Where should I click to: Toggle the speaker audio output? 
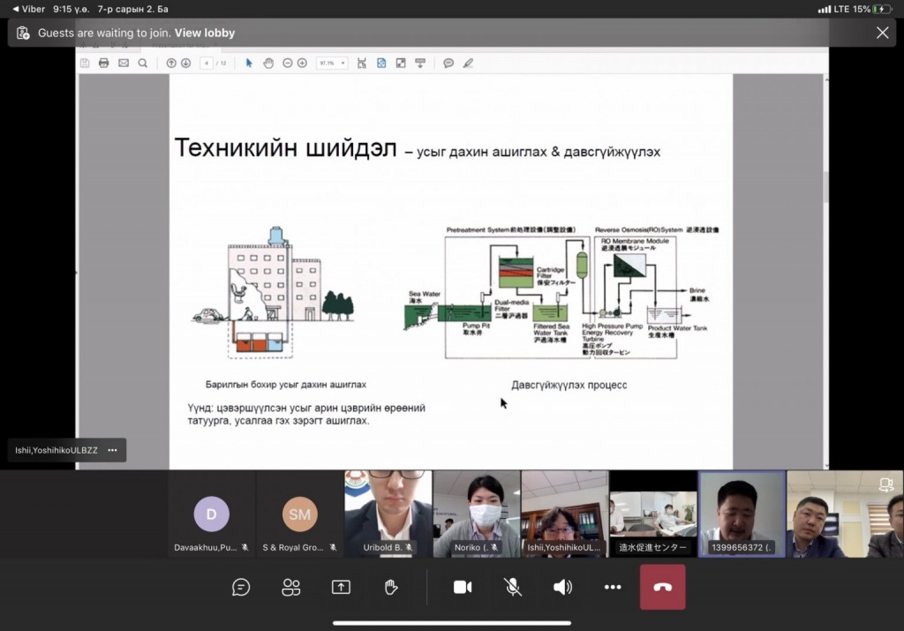[562, 588]
